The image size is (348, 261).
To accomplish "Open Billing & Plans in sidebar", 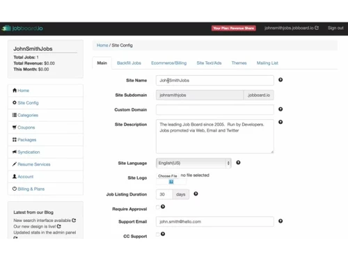I will pyautogui.click(x=31, y=189).
